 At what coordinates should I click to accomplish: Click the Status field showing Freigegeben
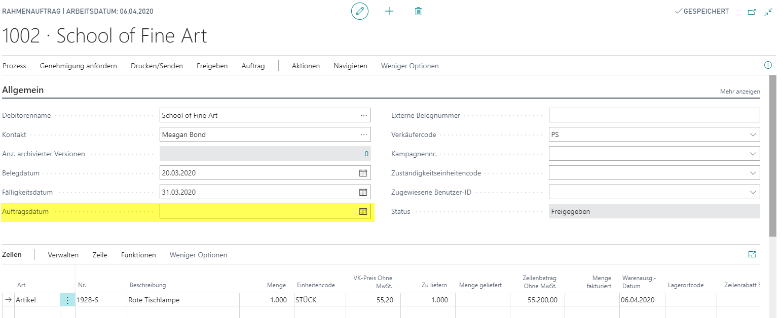click(x=654, y=211)
